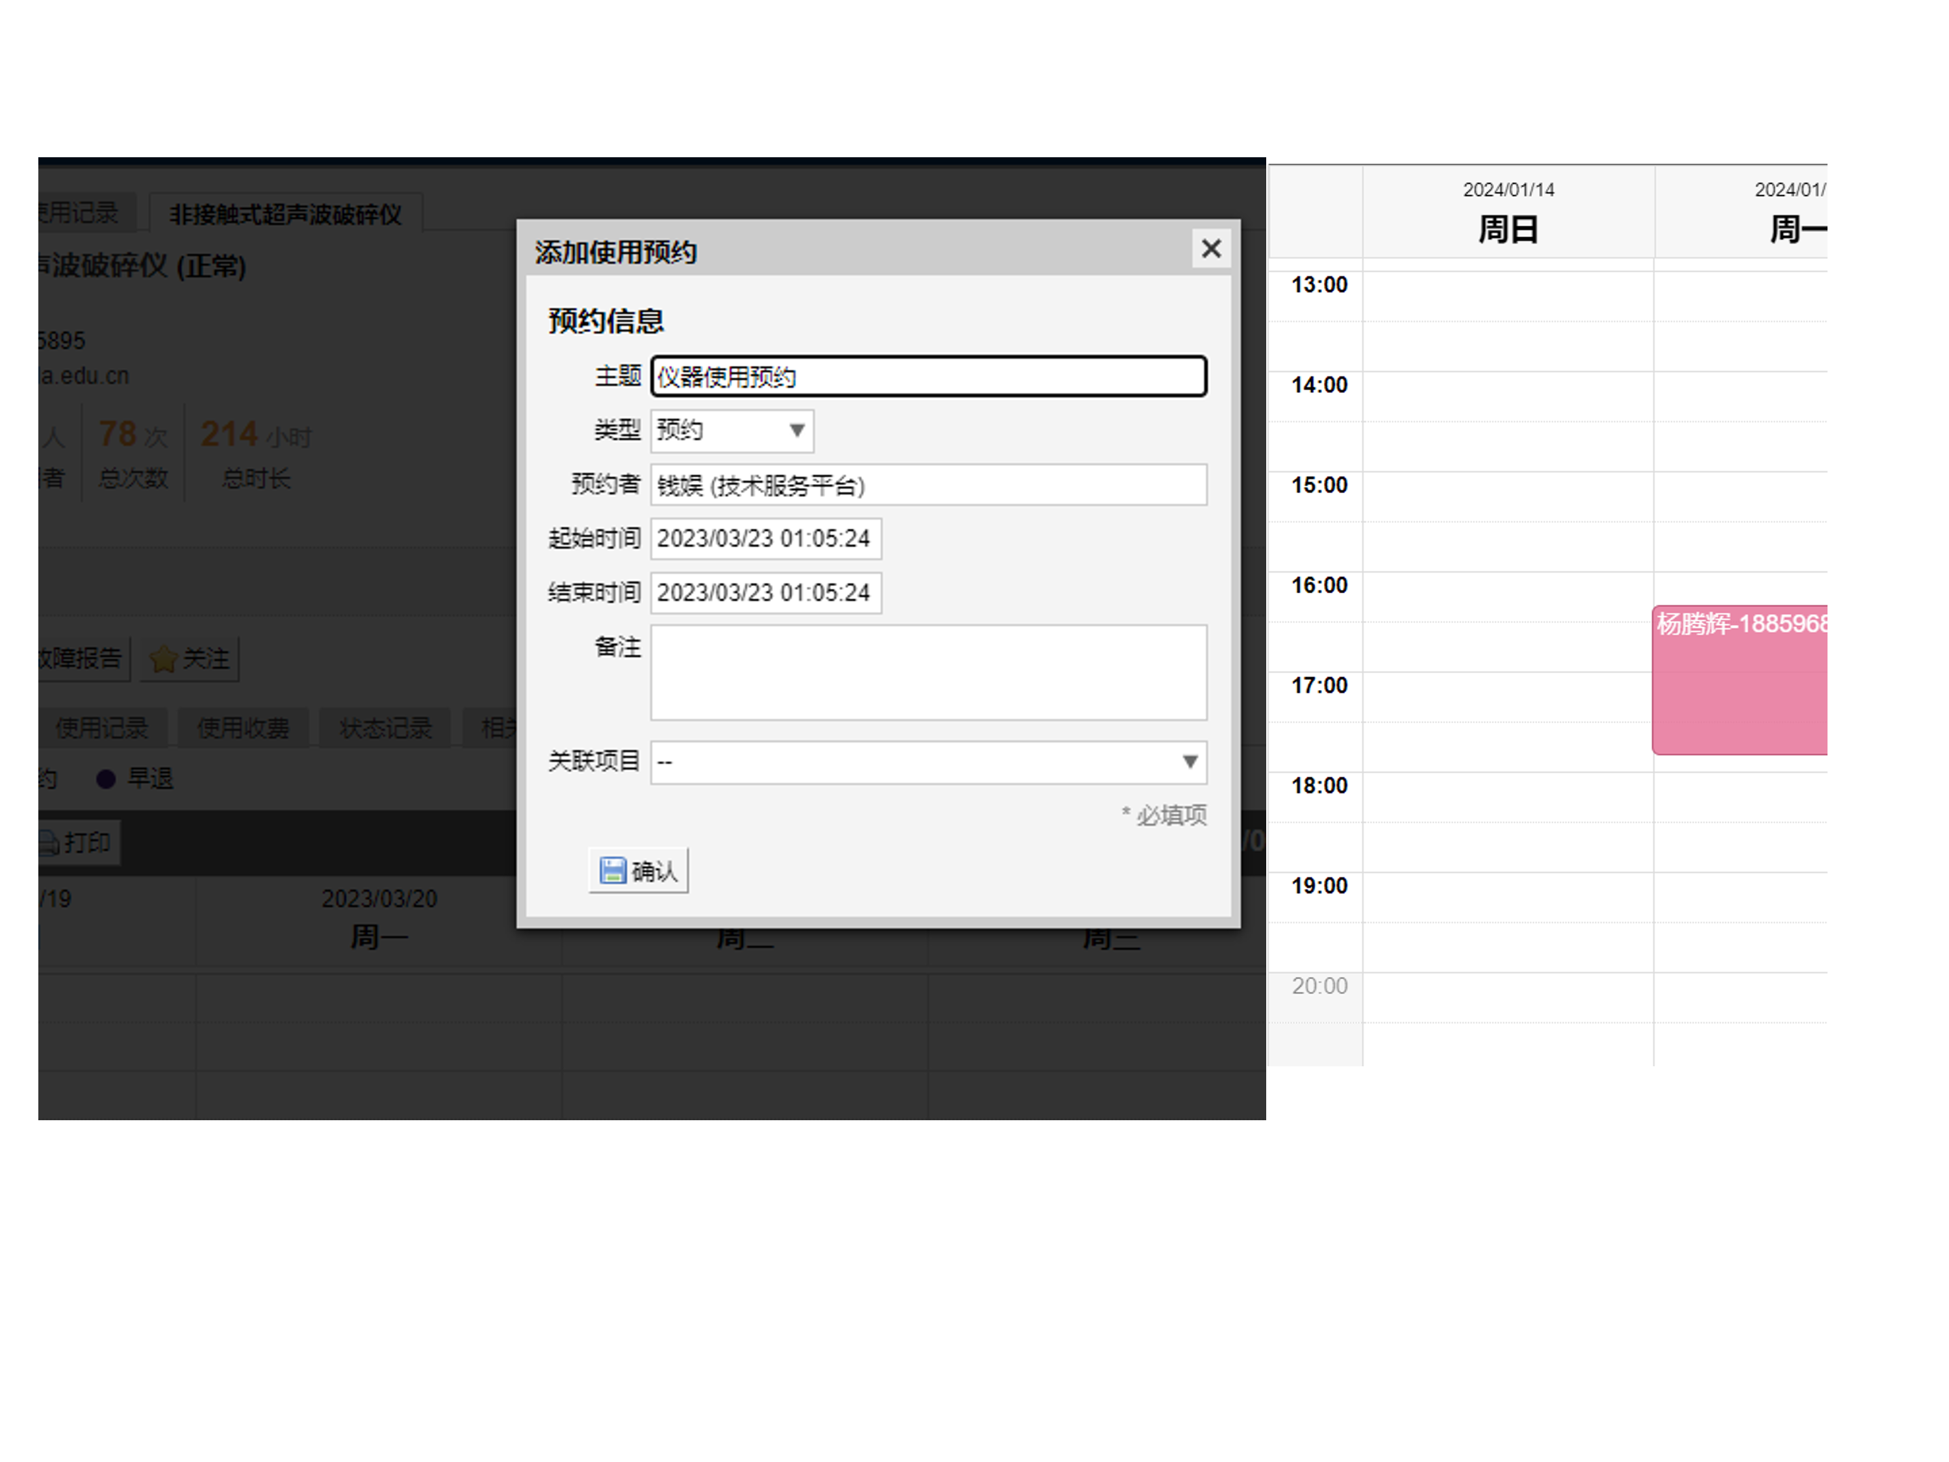This screenshot has height=1462, width=1949.
Task: Click the 16:00 time label
Action: (1319, 585)
